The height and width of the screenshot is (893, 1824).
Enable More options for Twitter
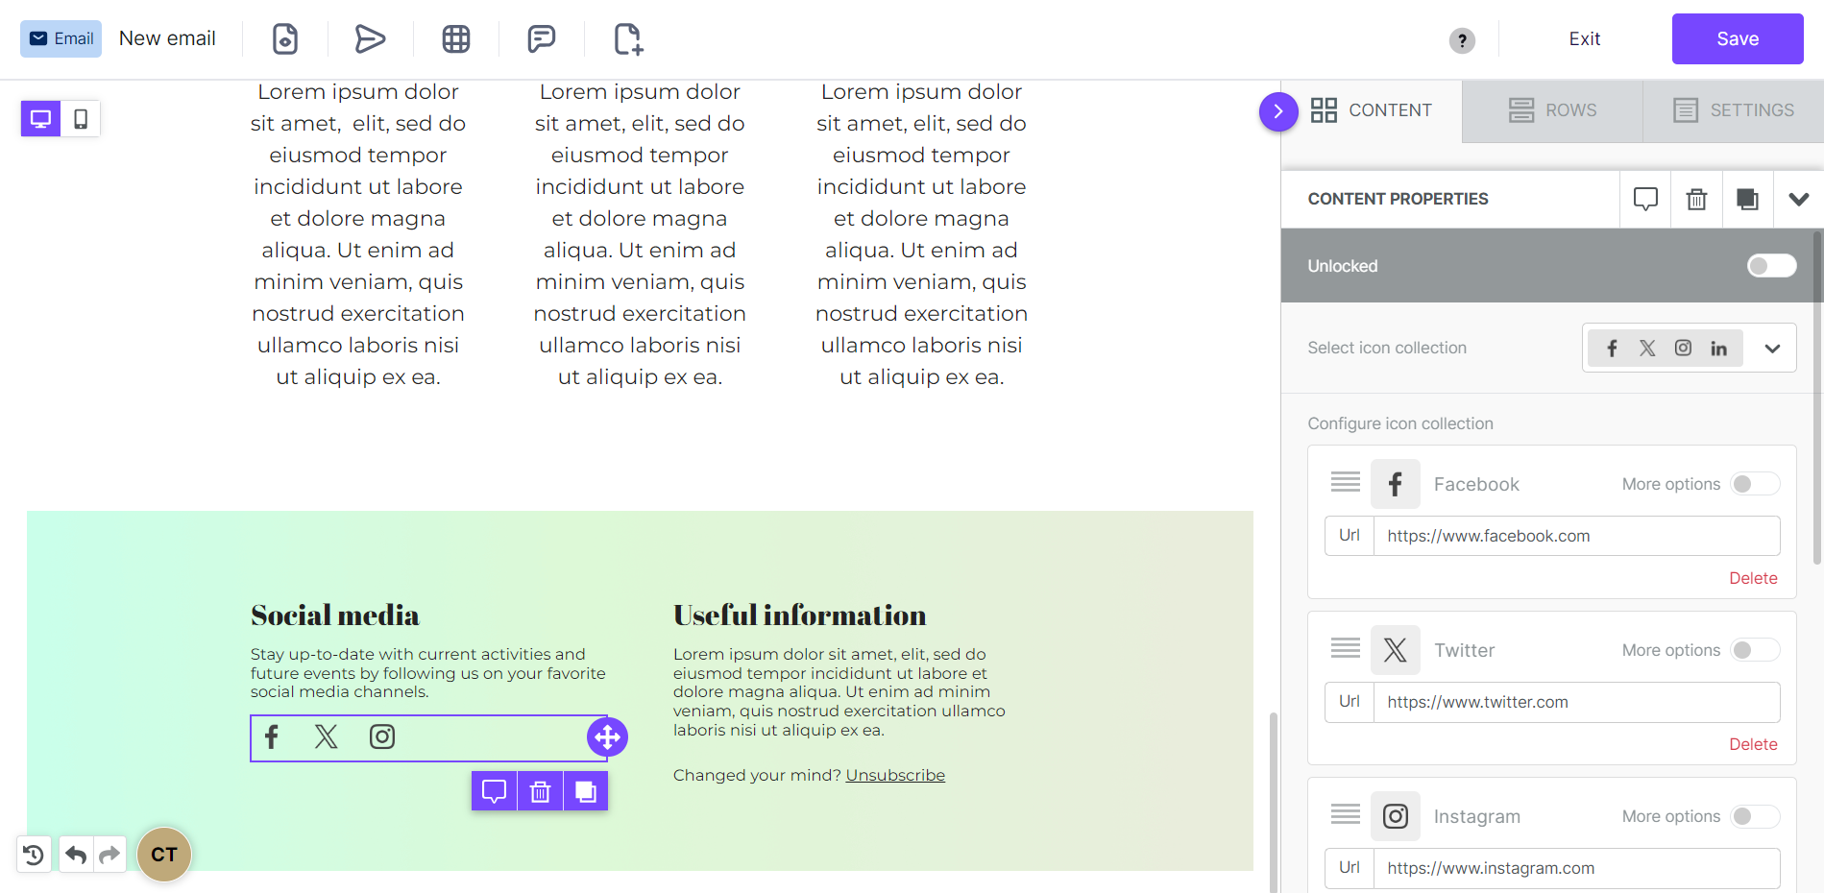pos(1754,650)
